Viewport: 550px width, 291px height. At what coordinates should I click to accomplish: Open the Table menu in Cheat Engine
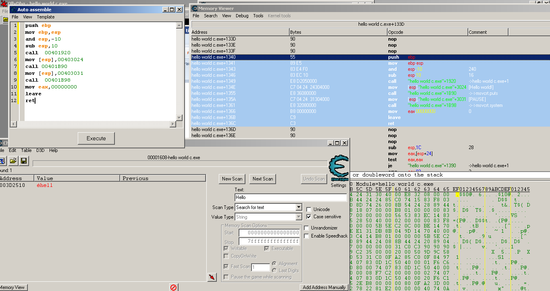tap(27, 150)
